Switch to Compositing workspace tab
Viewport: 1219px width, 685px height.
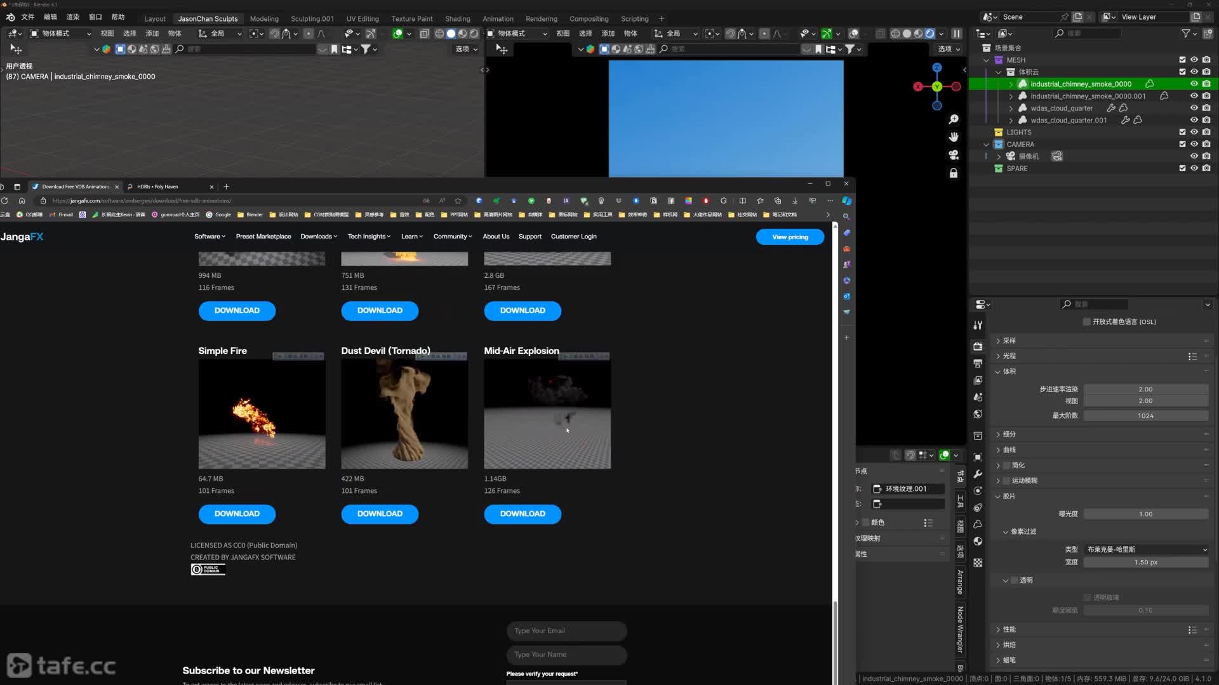(589, 18)
